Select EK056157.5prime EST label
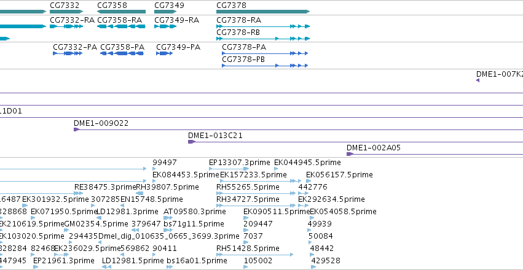Viewport: 523px width, 270px height. pyautogui.click(x=339, y=175)
